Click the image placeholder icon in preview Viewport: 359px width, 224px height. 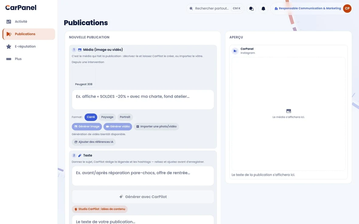(288, 111)
